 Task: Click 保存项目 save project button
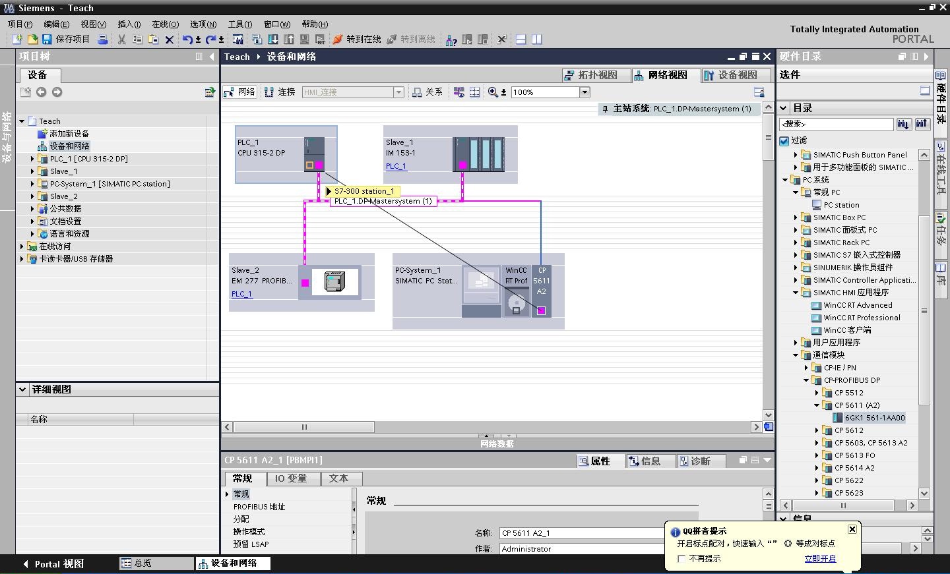click(x=66, y=40)
